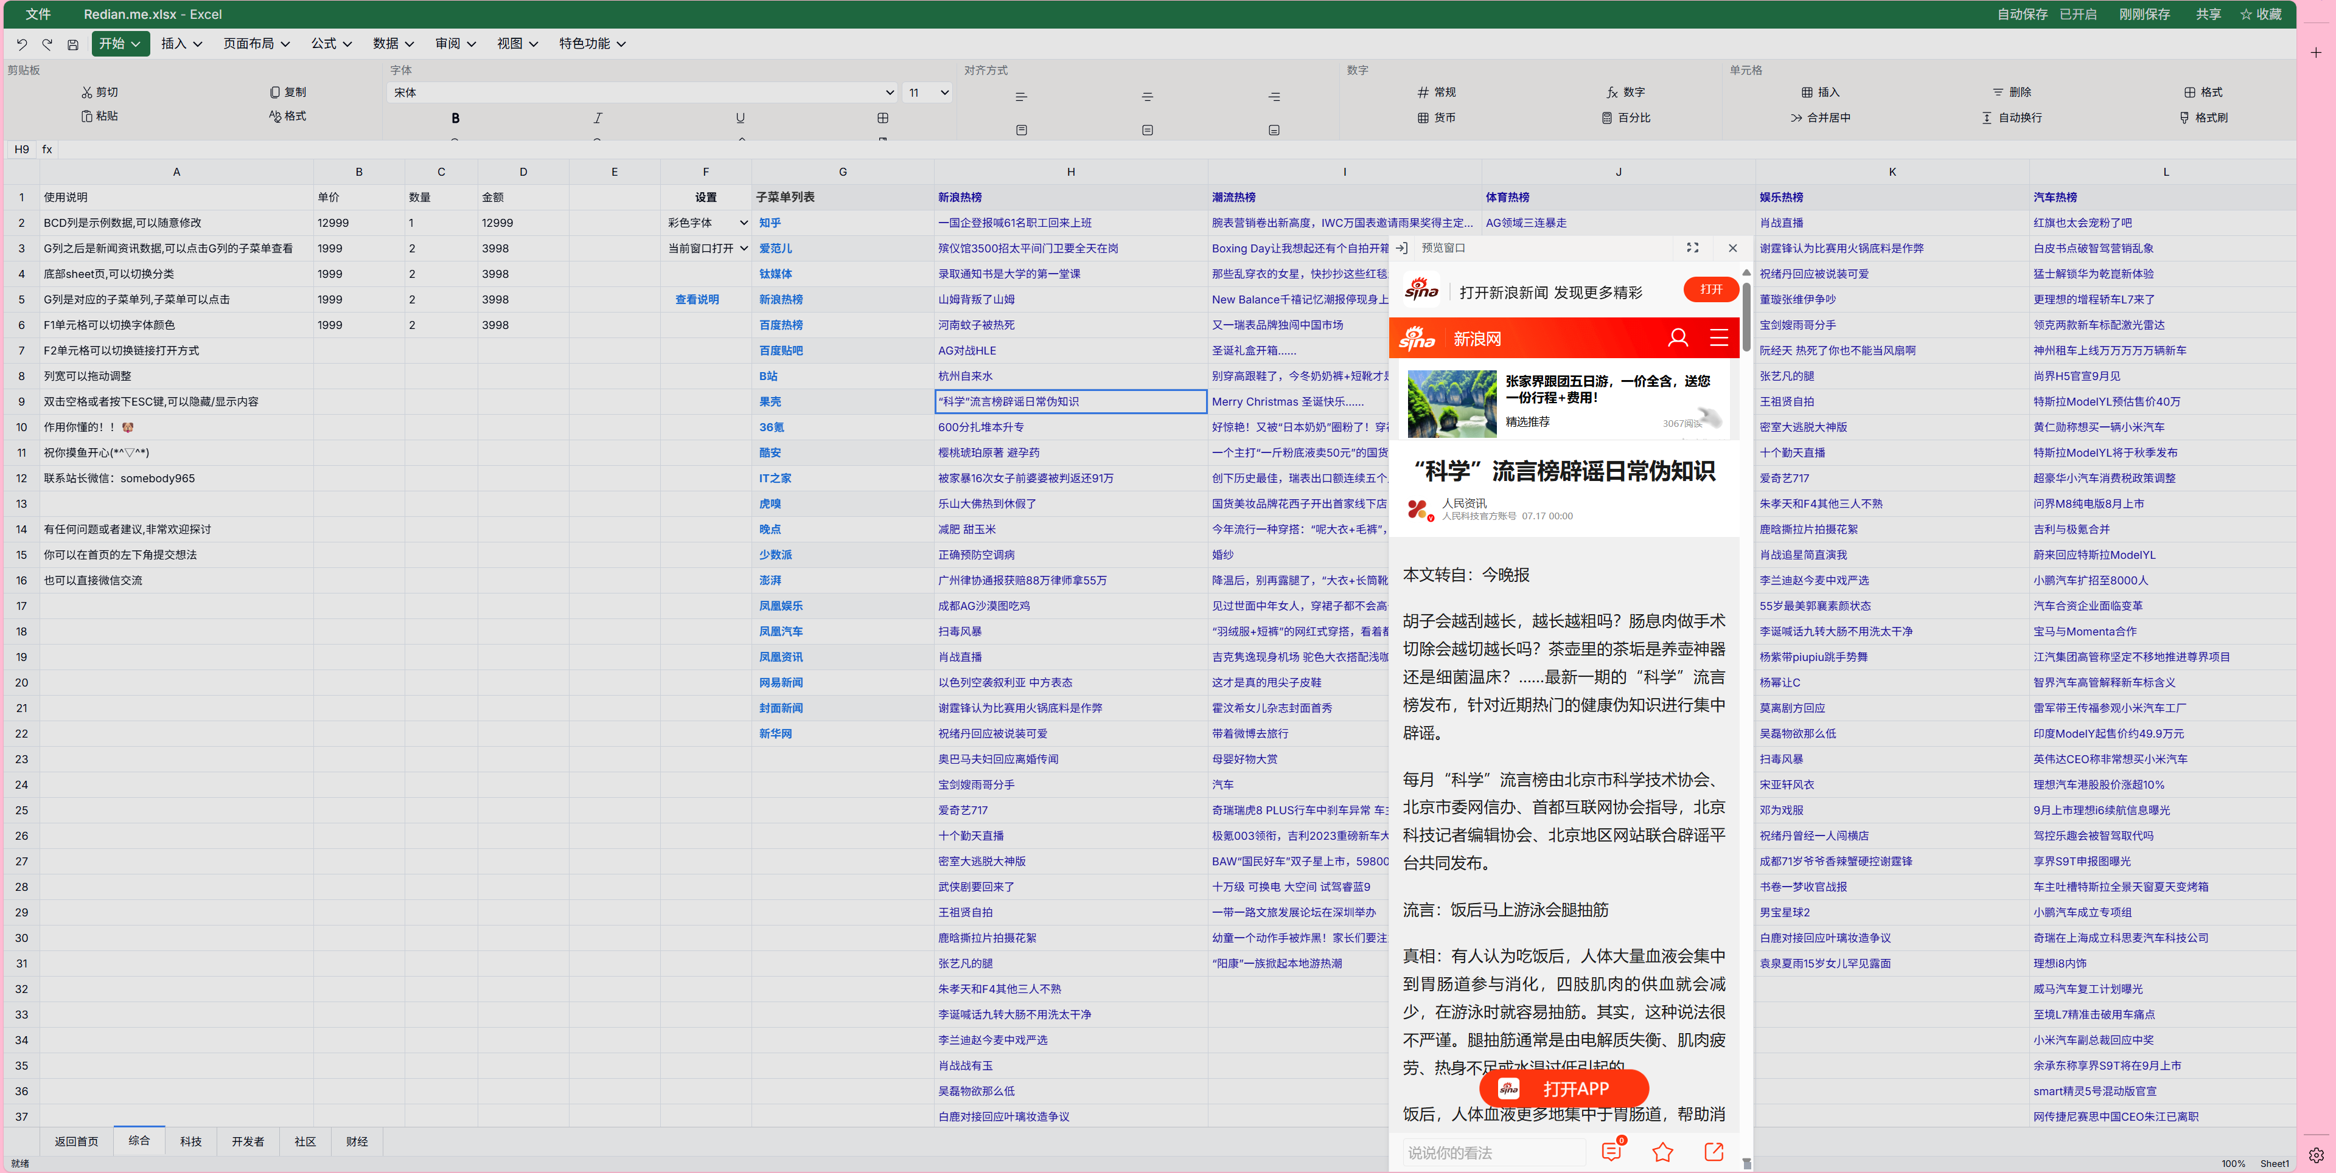Click the 格式 cell format button
2336x1173 pixels.
point(2203,92)
